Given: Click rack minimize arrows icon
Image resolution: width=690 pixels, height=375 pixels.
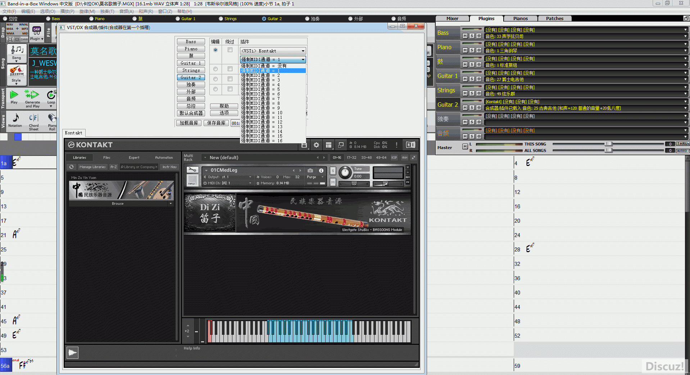Looking at the screenshot, I should point(414,158).
